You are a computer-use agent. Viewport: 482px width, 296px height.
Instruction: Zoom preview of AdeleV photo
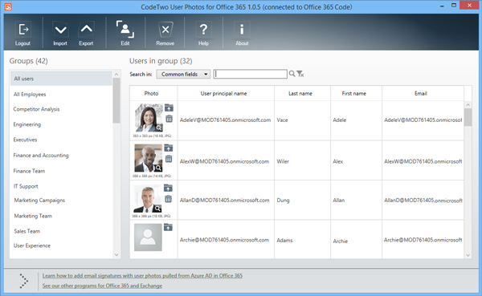tap(159, 128)
